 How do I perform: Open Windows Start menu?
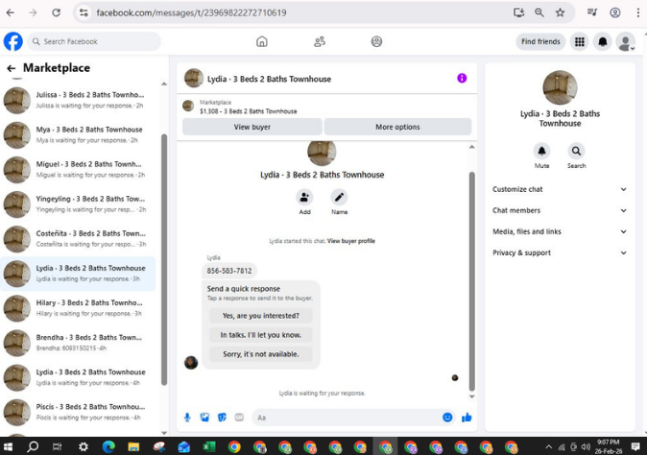pyautogui.click(x=8, y=446)
